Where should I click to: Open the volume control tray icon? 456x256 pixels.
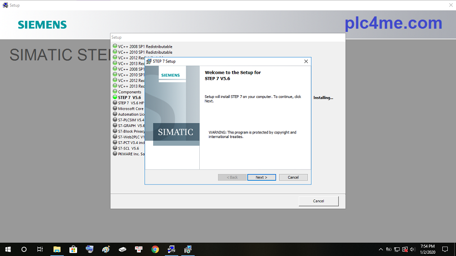tap(412, 249)
